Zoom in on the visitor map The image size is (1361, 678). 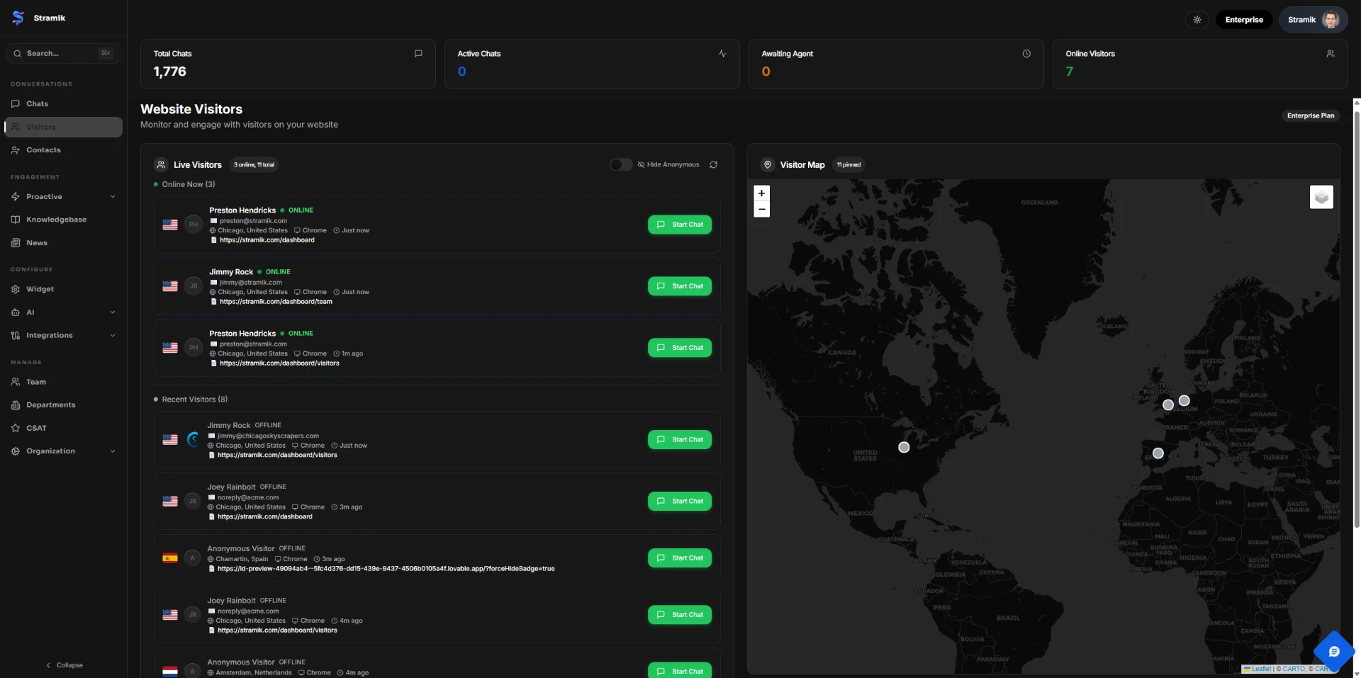tap(761, 193)
